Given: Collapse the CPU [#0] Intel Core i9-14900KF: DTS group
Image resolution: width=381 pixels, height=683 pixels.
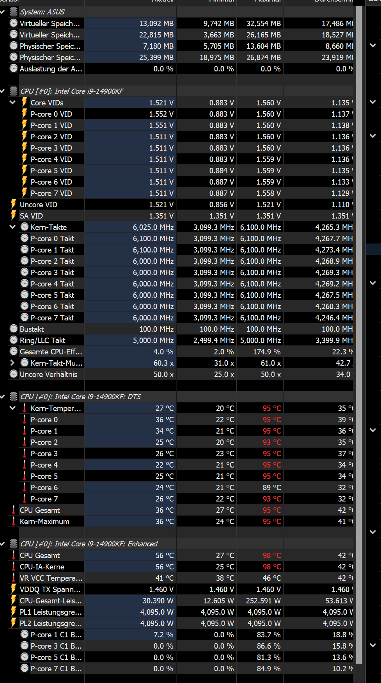Looking at the screenshot, I should [3, 397].
